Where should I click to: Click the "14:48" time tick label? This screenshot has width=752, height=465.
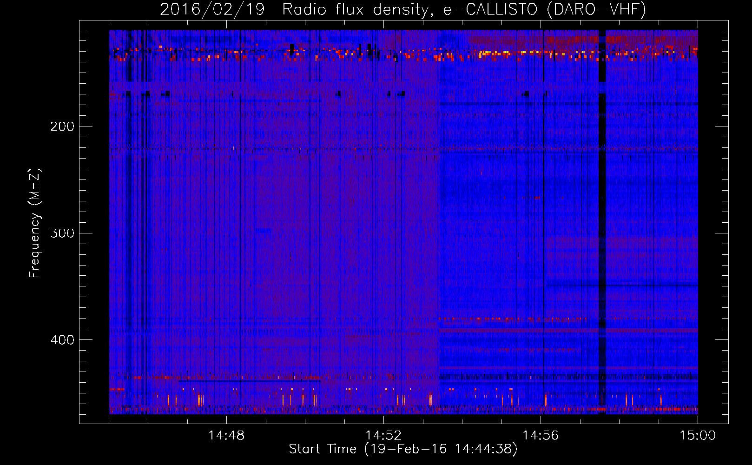click(x=226, y=436)
